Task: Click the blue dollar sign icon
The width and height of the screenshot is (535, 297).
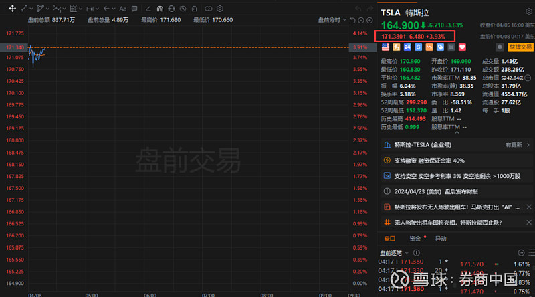Action: (x=418, y=47)
